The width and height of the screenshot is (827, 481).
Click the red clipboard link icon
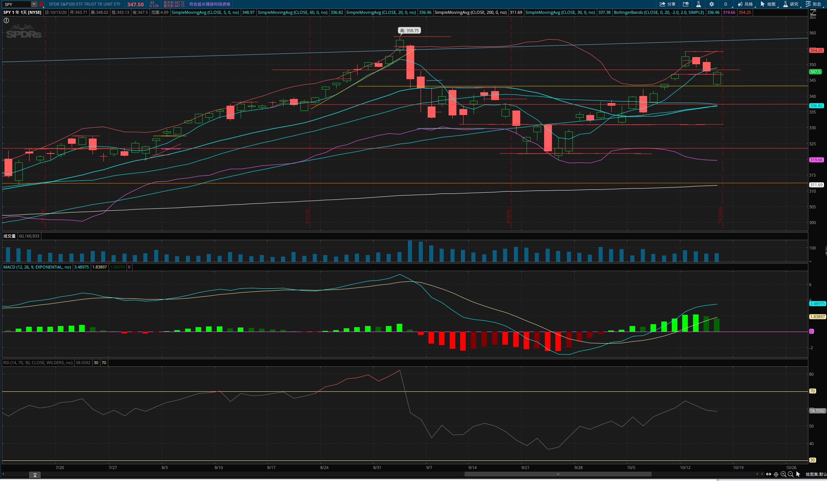pos(41,4)
